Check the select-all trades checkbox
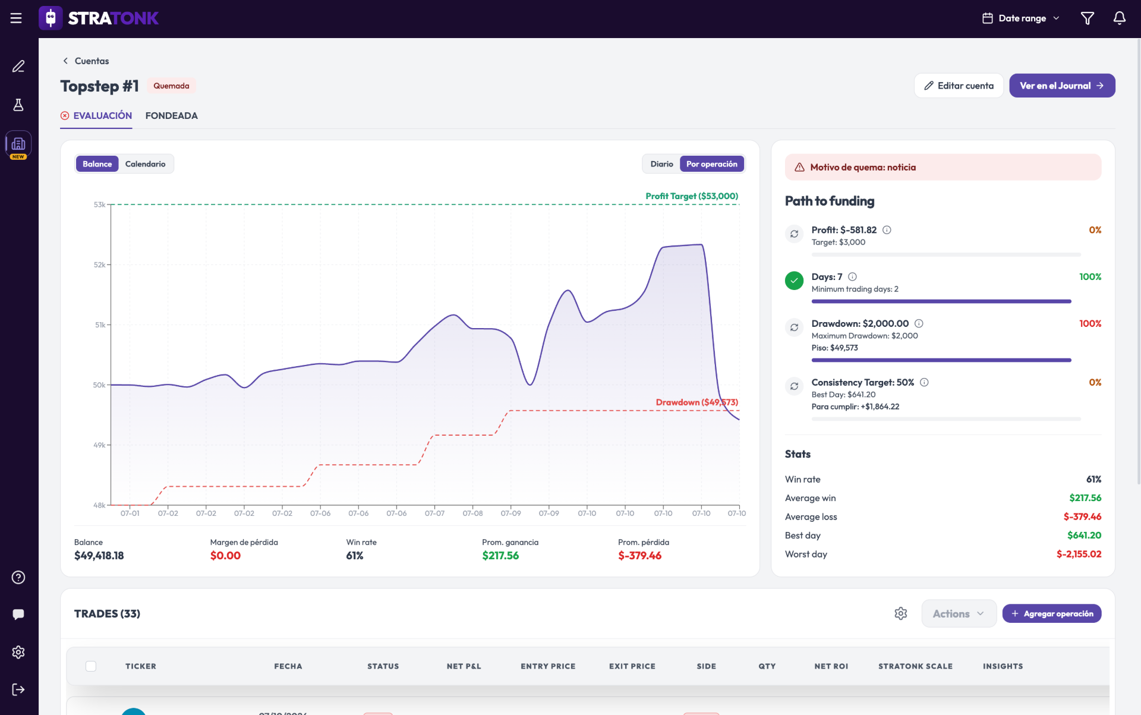1141x715 pixels. tap(91, 666)
